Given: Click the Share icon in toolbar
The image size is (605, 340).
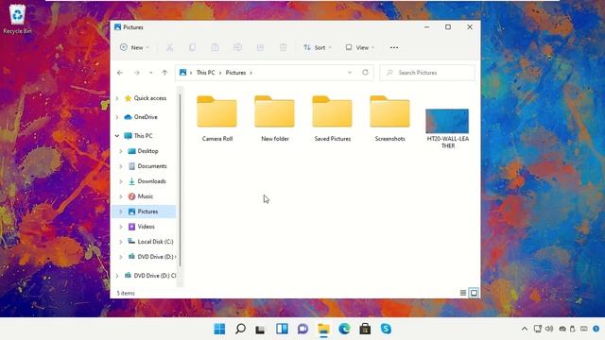Looking at the screenshot, I should [x=261, y=47].
